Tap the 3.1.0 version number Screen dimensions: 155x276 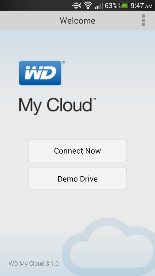tap(52, 263)
